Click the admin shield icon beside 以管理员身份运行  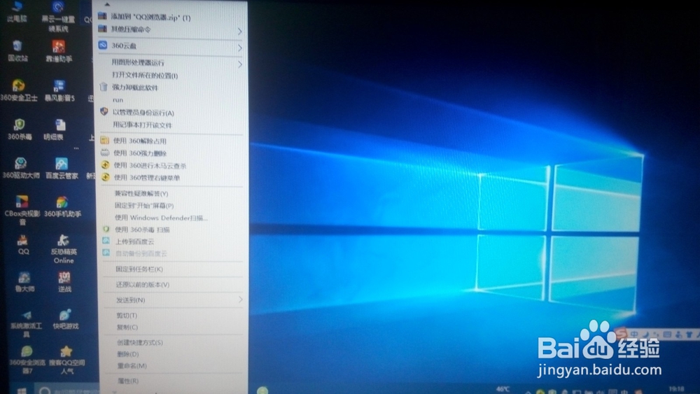[x=104, y=111]
